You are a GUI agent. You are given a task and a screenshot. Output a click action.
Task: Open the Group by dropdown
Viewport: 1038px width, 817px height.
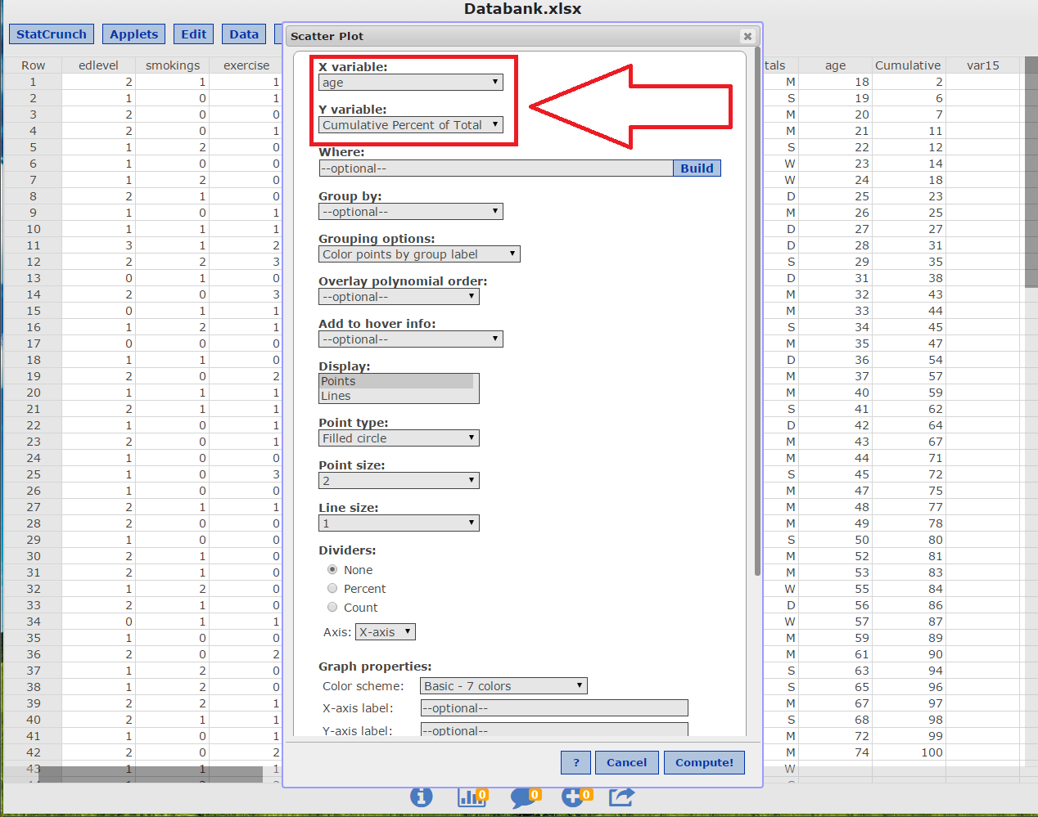coord(411,212)
